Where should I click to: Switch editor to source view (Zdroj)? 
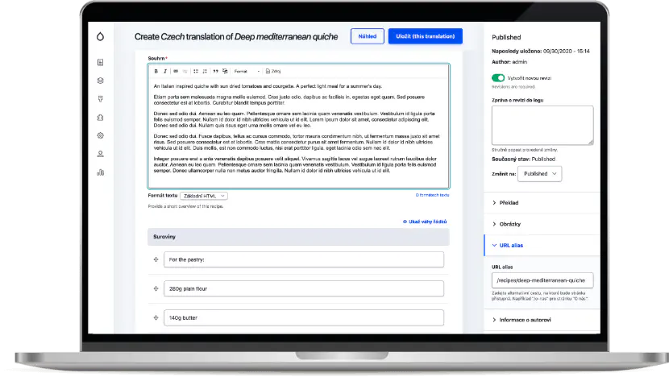[x=273, y=71]
